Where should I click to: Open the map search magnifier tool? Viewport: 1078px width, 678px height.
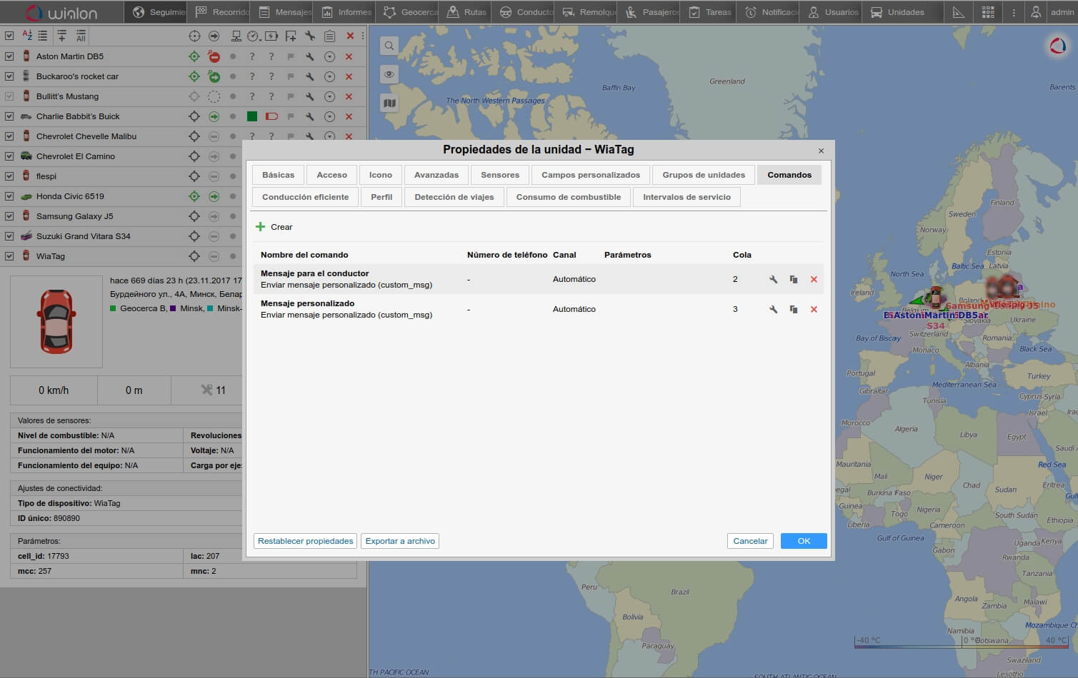(x=389, y=46)
